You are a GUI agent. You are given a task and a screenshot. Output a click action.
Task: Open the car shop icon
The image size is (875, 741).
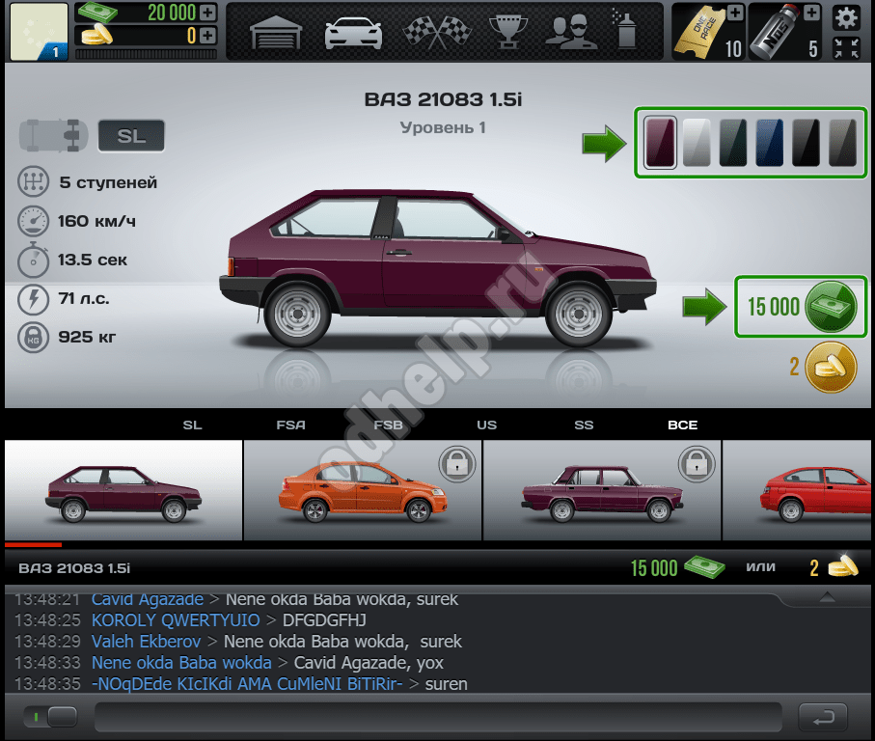pos(353,32)
